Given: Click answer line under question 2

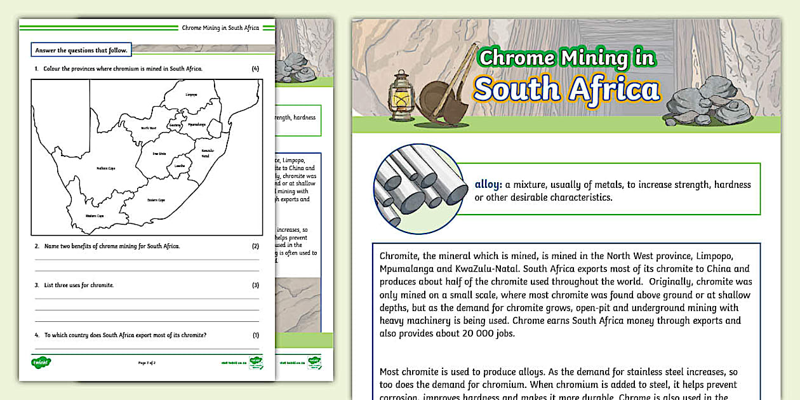Looking at the screenshot, I should pos(147,260).
